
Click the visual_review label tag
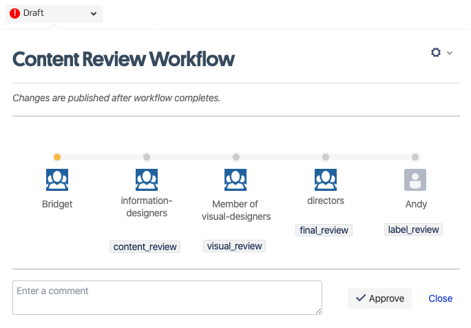coord(235,246)
